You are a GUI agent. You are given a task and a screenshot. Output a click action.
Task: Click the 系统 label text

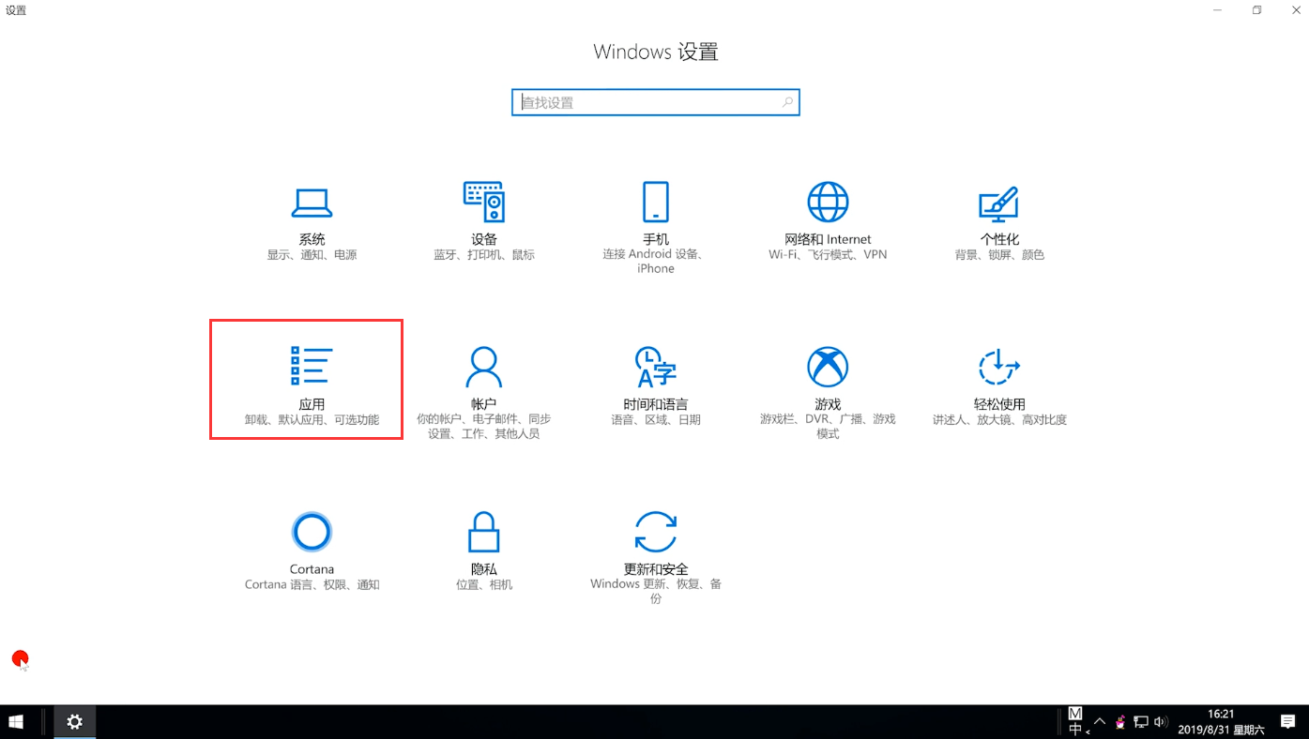point(312,239)
